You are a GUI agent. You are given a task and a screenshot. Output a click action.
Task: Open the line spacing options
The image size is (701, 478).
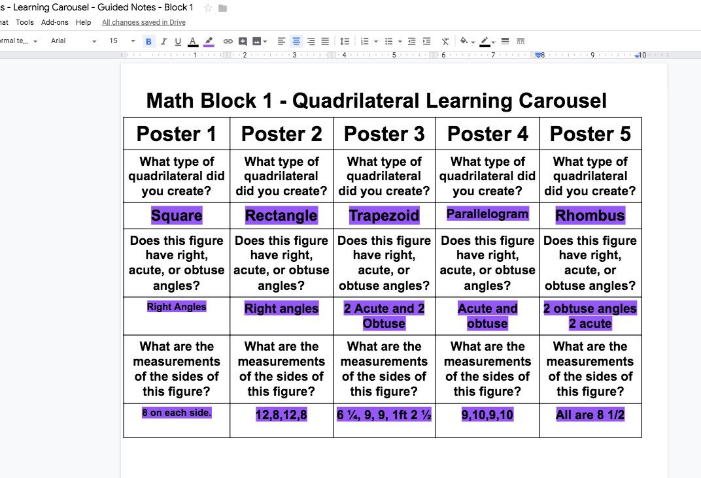point(345,42)
